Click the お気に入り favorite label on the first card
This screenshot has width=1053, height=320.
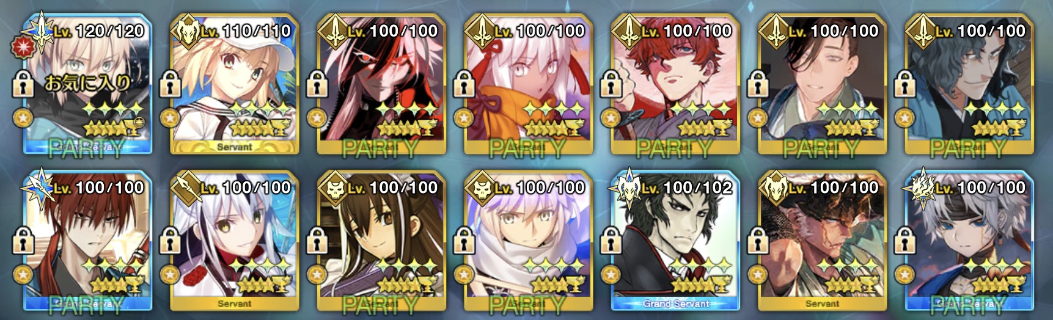click(x=87, y=82)
